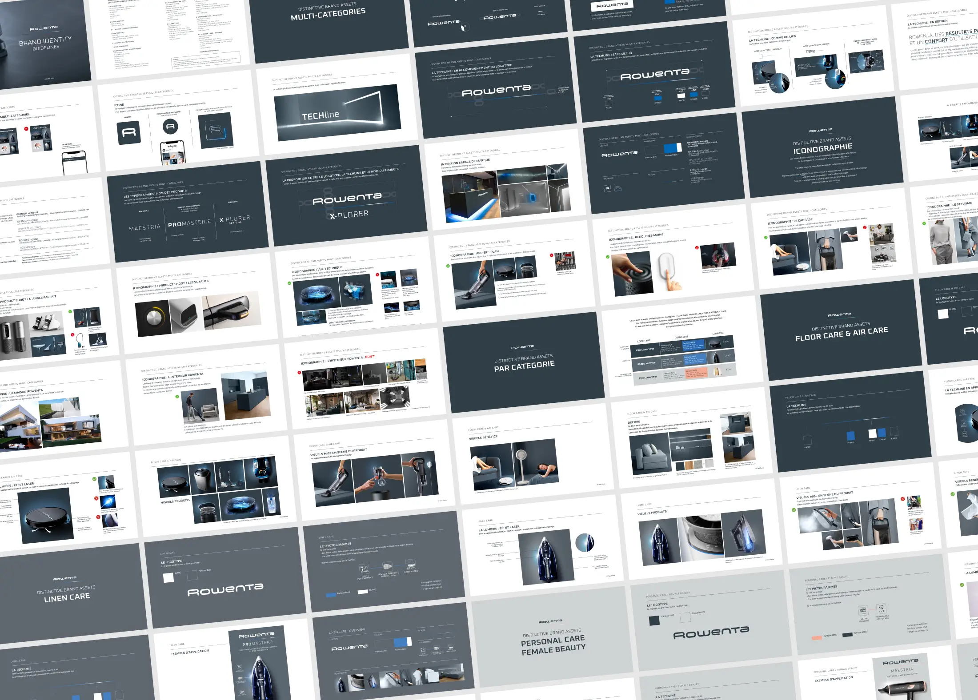This screenshot has height=700, width=978.
Task: Open the 'Intention espace de marque' slide
Action: click(x=505, y=179)
